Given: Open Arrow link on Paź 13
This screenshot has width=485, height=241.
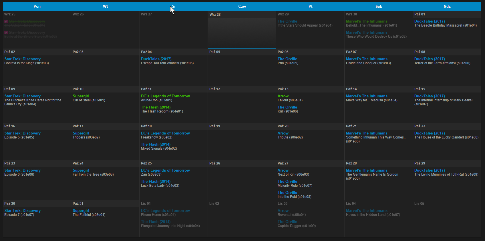Looking at the screenshot, I should pyautogui.click(x=283, y=96).
